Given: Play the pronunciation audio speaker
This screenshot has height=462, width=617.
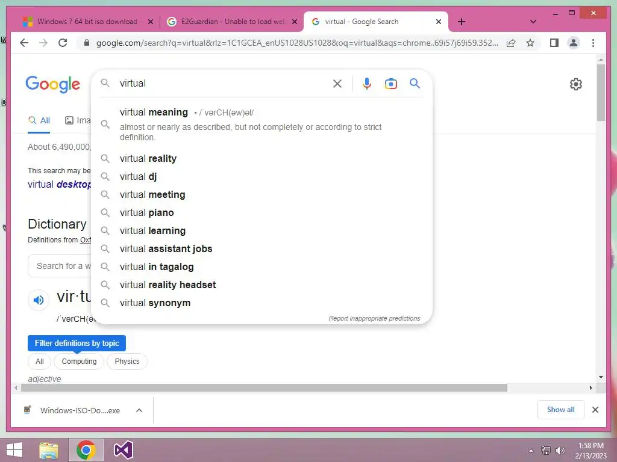Looking at the screenshot, I should (x=39, y=300).
